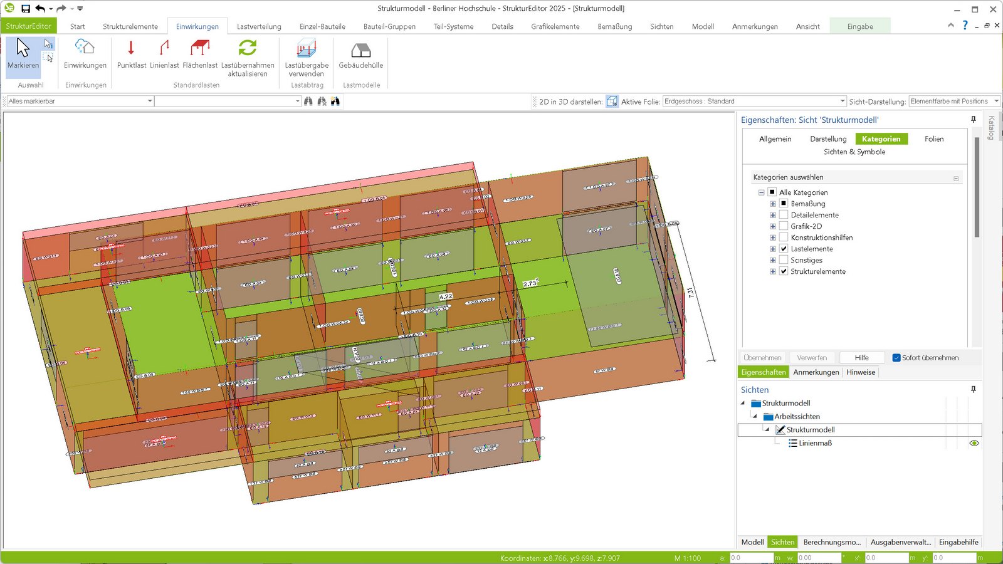This screenshot has width=1003, height=564.
Task: Enable the Konstruktionshilfen checkbox
Action: click(x=784, y=237)
